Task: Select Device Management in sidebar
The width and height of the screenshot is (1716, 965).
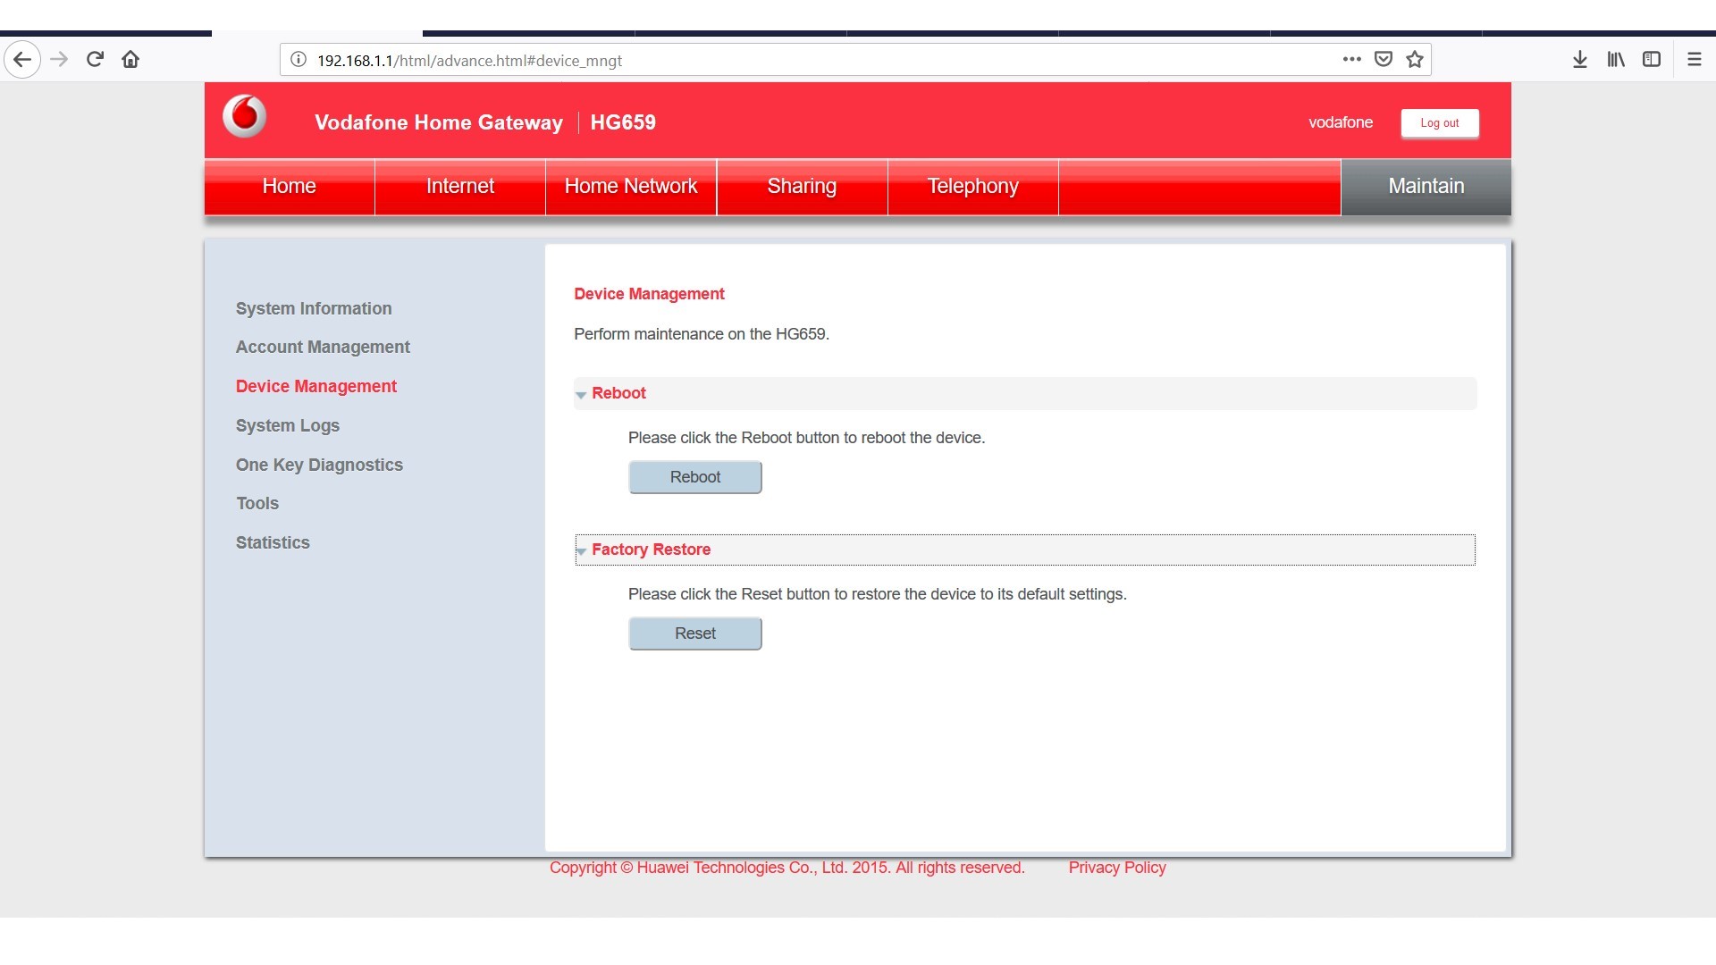Action: tap(316, 386)
